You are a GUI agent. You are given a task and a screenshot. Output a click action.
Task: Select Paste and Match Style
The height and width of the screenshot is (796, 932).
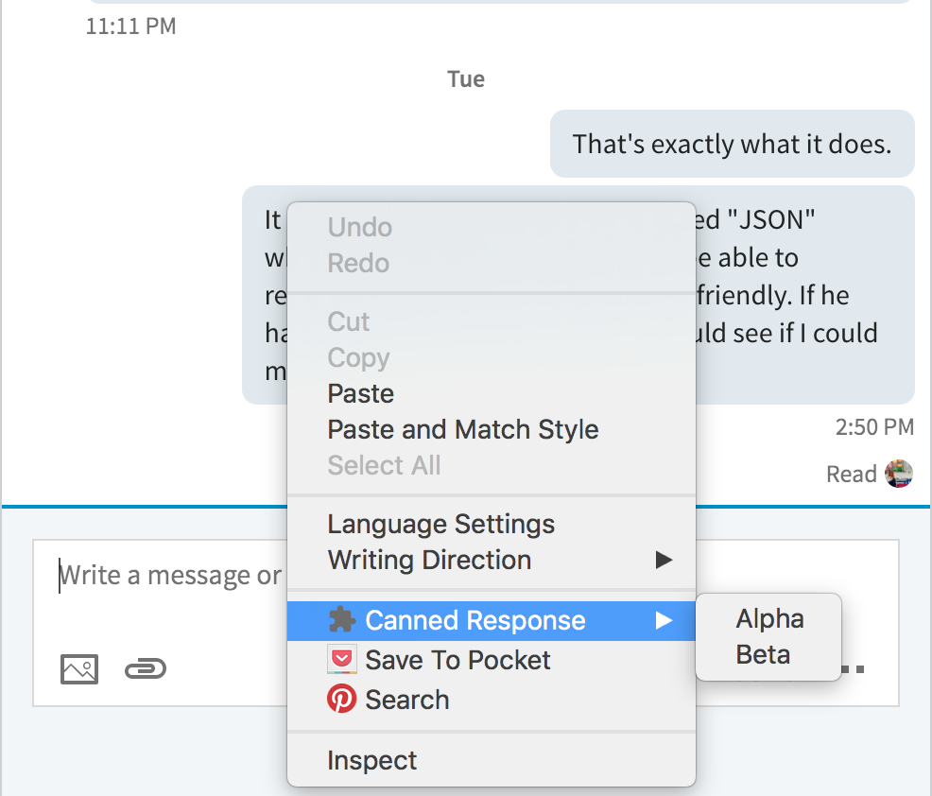(x=462, y=429)
